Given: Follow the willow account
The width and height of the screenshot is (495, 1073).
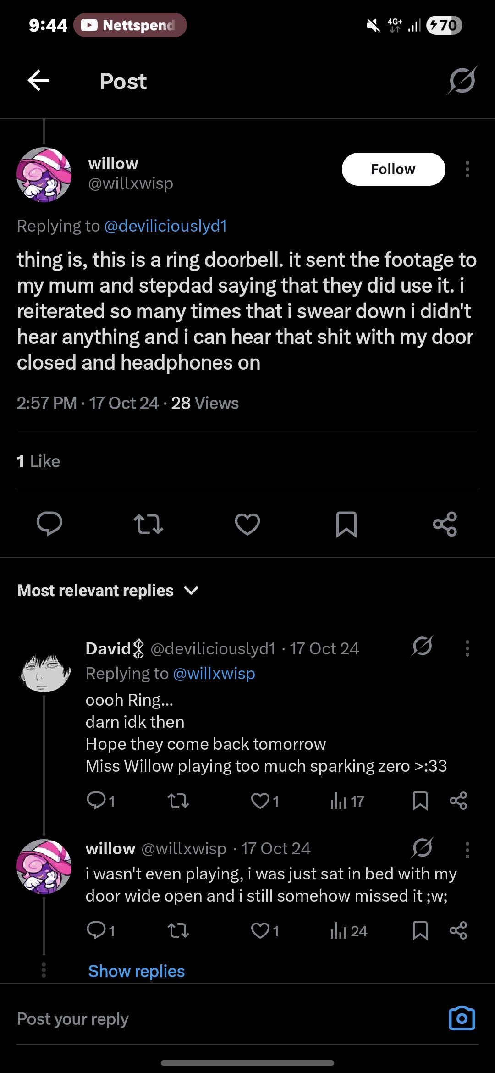Looking at the screenshot, I should click(x=393, y=169).
